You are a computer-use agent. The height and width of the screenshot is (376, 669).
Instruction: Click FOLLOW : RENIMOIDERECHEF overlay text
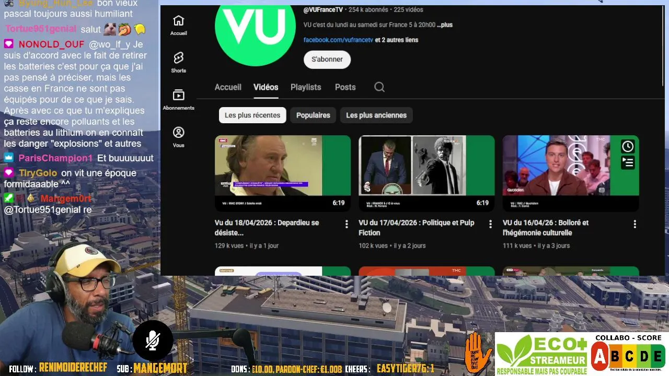[x=57, y=369]
